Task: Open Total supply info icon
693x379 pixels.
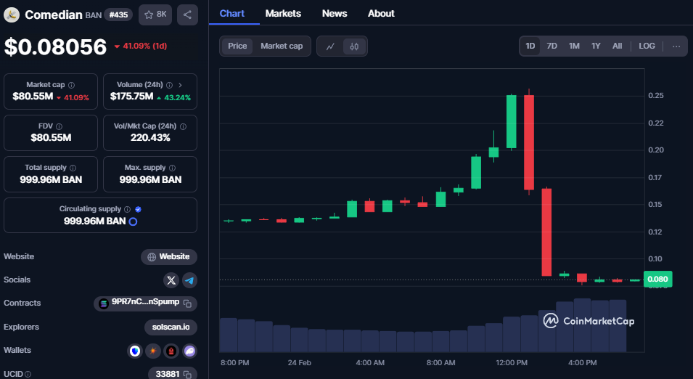Action: 73,168
